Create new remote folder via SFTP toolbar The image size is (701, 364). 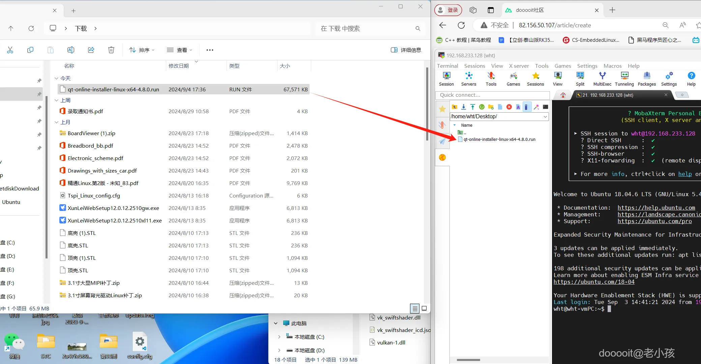pyautogui.click(x=491, y=107)
